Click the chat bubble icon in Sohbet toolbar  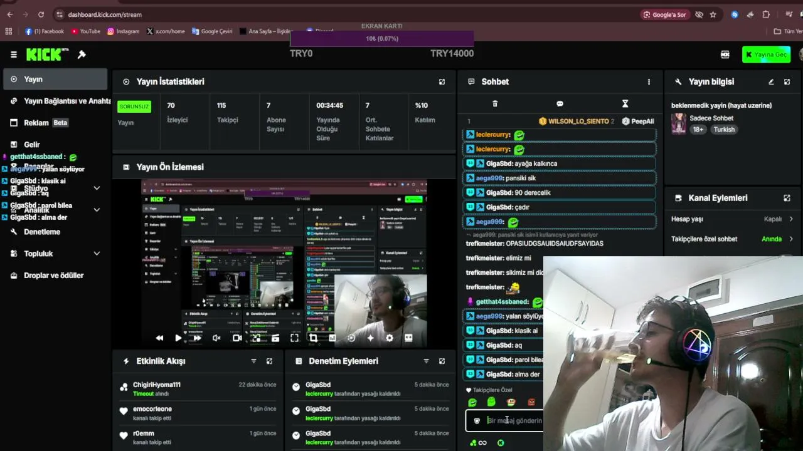pyautogui.click(x=560, y=103)
